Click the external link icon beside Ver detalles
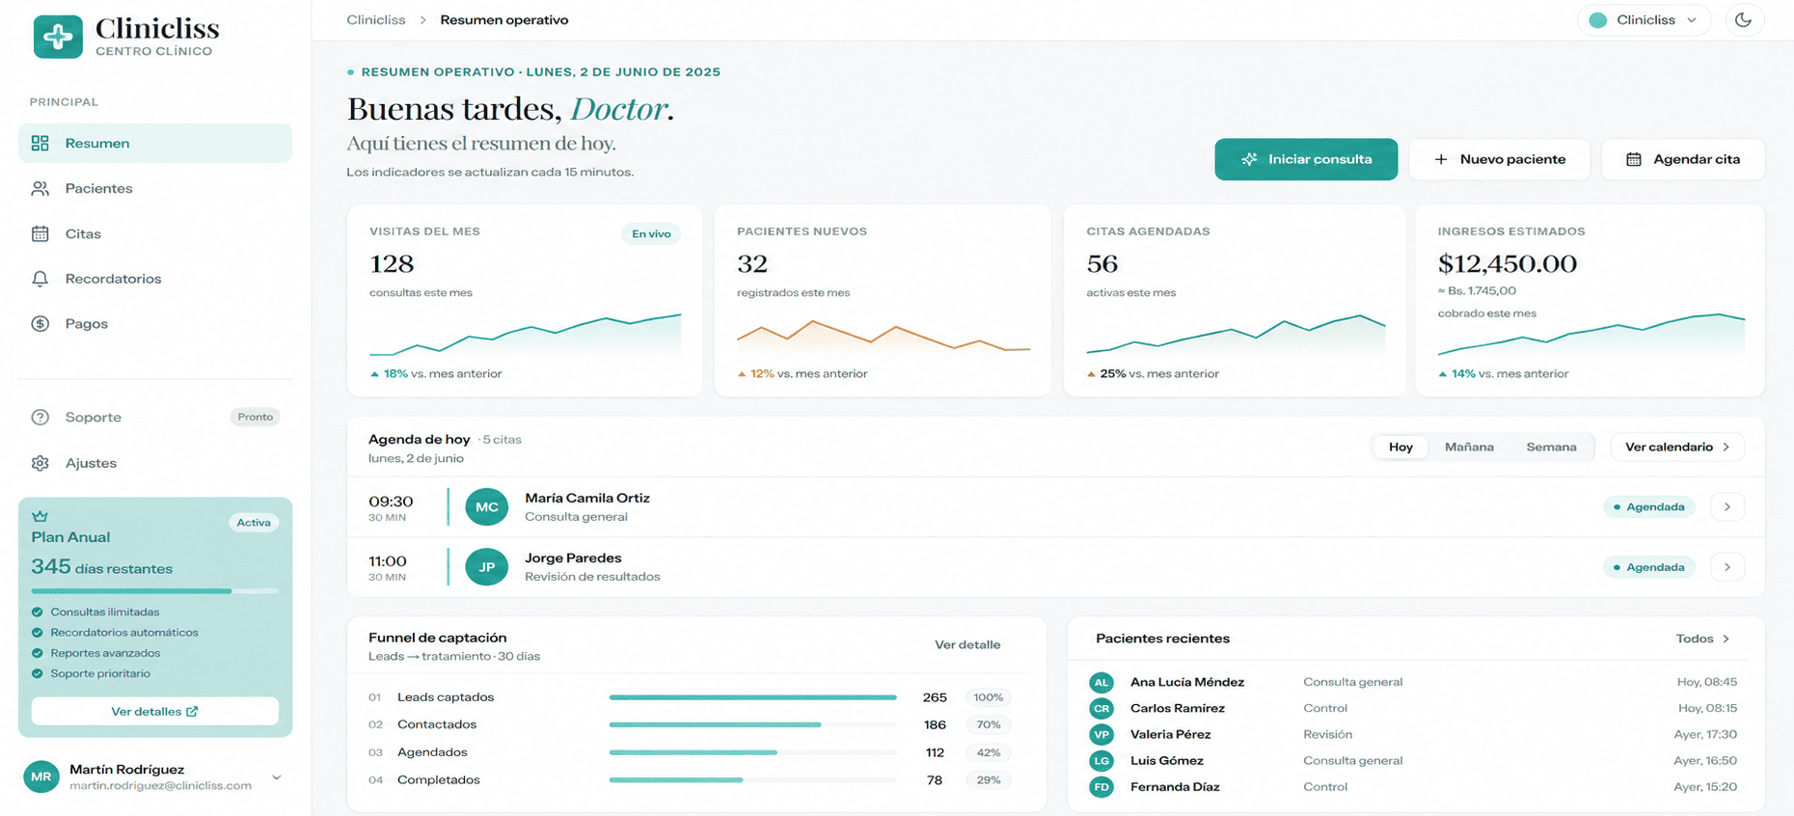This screenshot has width=1794, height=816. (192, 711)
